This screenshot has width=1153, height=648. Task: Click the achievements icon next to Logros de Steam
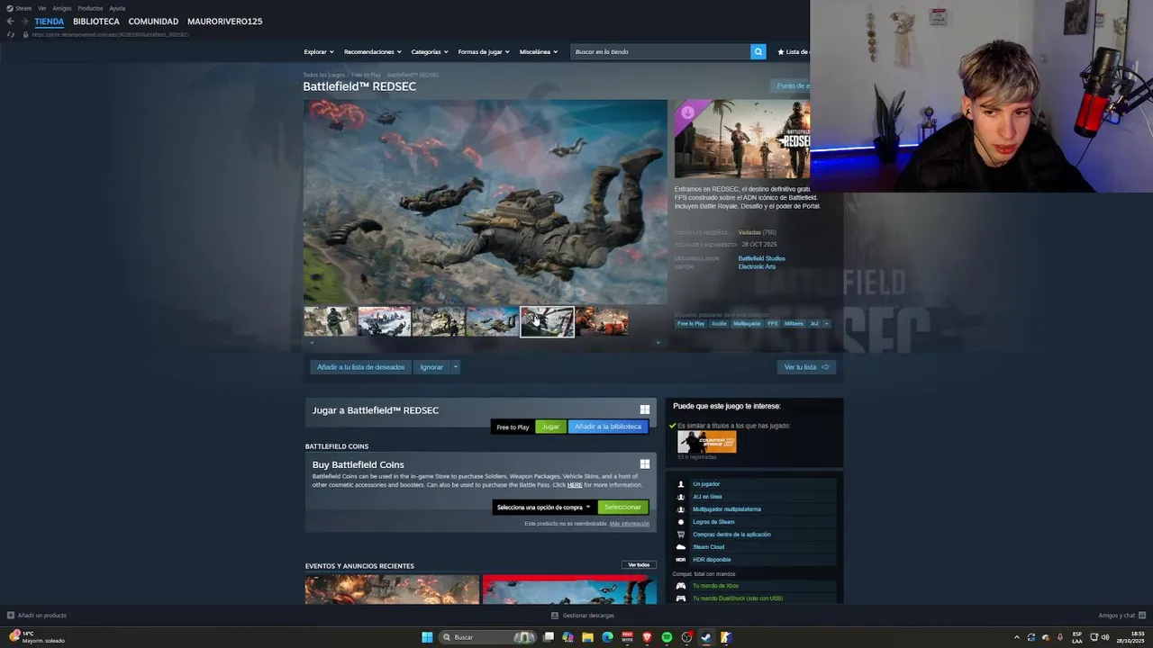(x=681, y=522)
